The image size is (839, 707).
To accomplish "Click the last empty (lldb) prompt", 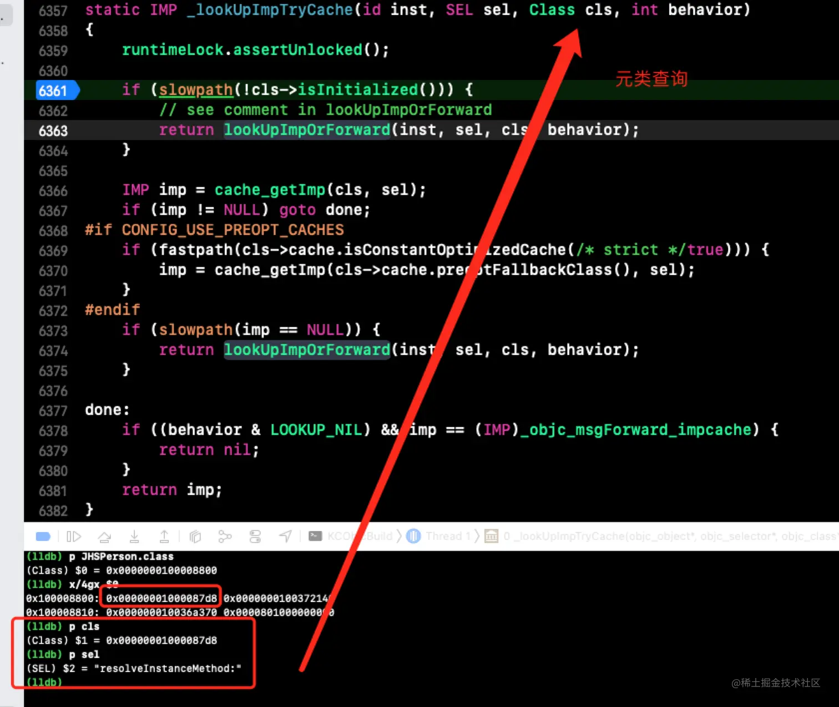I will tap(44, 682).
